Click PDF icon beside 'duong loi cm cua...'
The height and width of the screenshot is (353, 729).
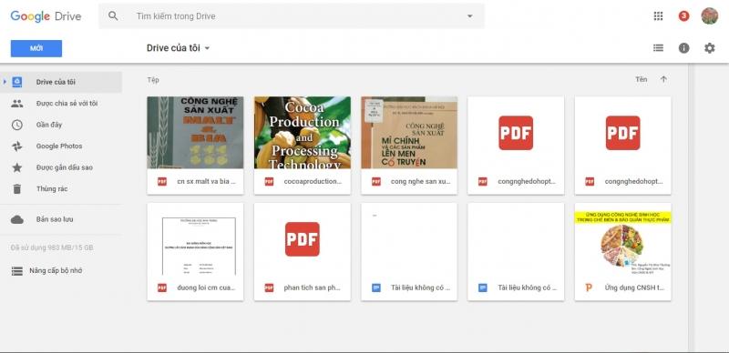(162, 288)
